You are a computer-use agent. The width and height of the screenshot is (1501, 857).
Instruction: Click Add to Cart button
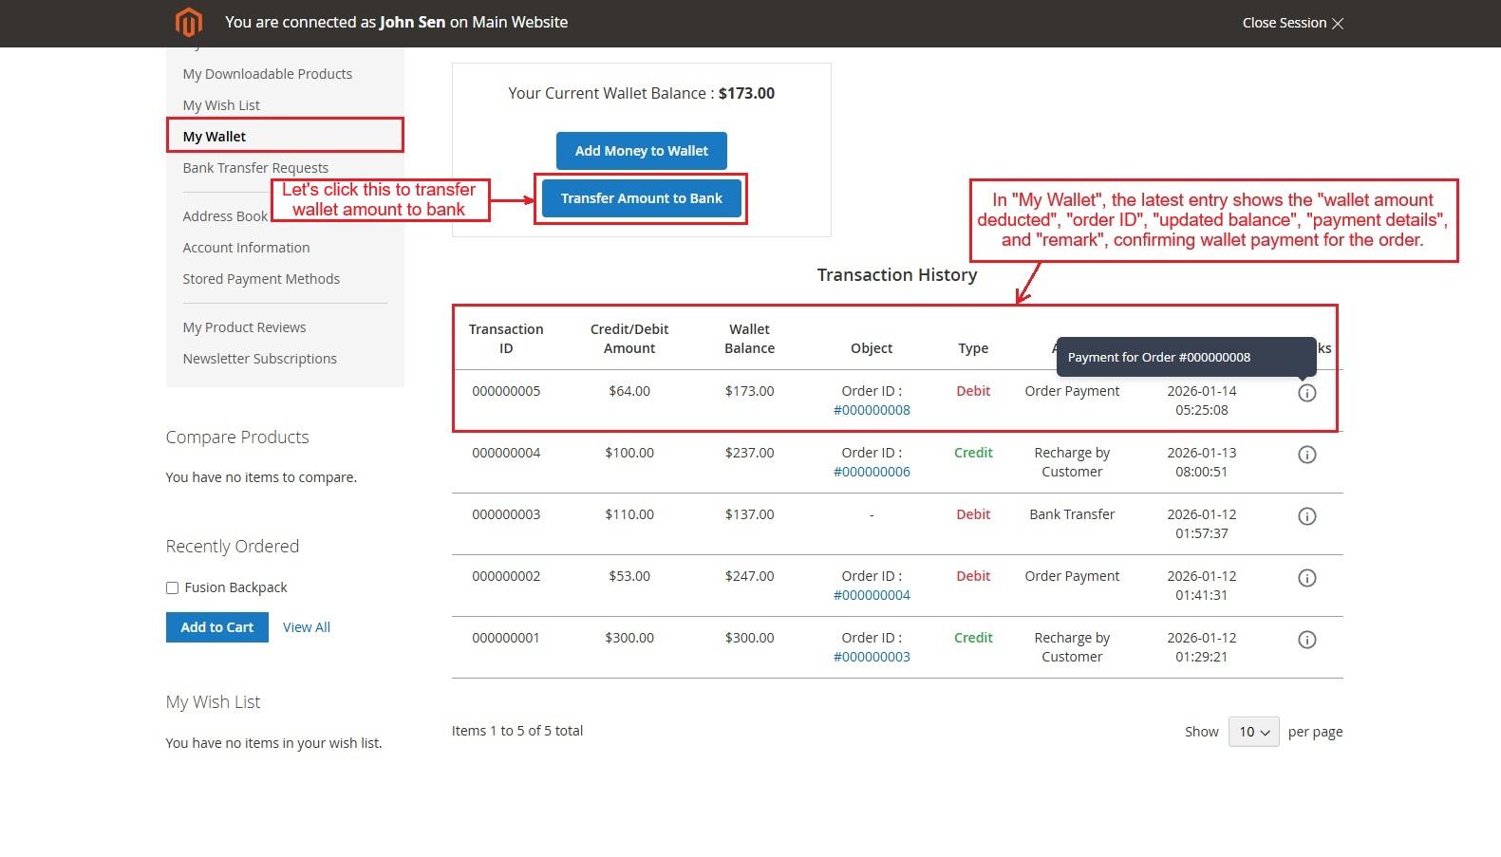click(216, 627)
